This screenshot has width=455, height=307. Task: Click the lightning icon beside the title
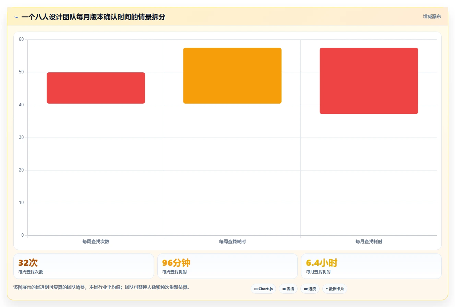[16, 17]
